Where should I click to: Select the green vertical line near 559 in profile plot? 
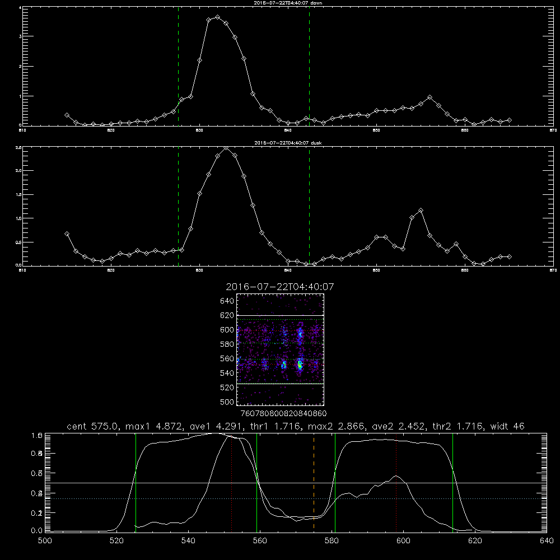point(257,482)
